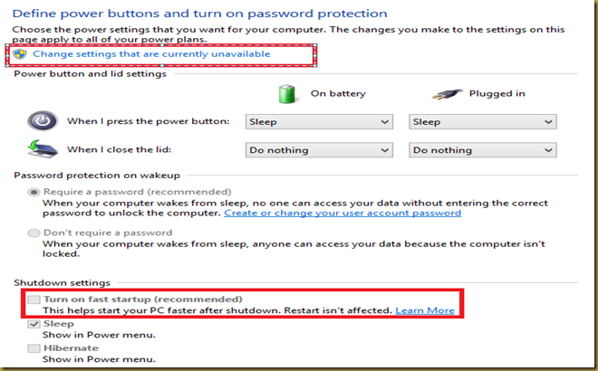Open 'Change settings that are currently unavailable'
The width and height of the screenshot is (598, 371).
pos(151,55)
